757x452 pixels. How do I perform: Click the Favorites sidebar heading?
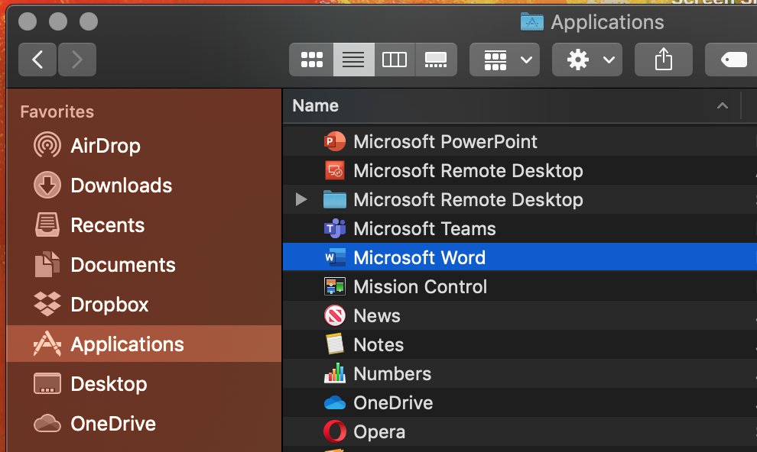pos(57,111)
